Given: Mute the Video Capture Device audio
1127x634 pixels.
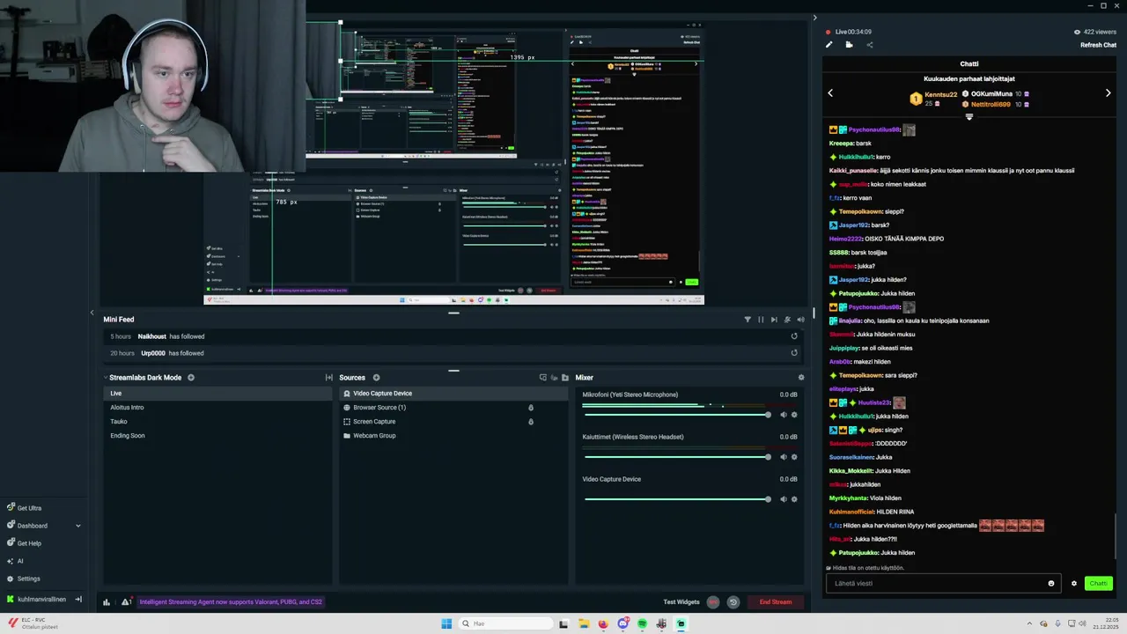Looking at the screenshot, I should tap(783, 499).
